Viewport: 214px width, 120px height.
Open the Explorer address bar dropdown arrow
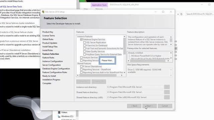pyautogui.click(x=178, y=14)
